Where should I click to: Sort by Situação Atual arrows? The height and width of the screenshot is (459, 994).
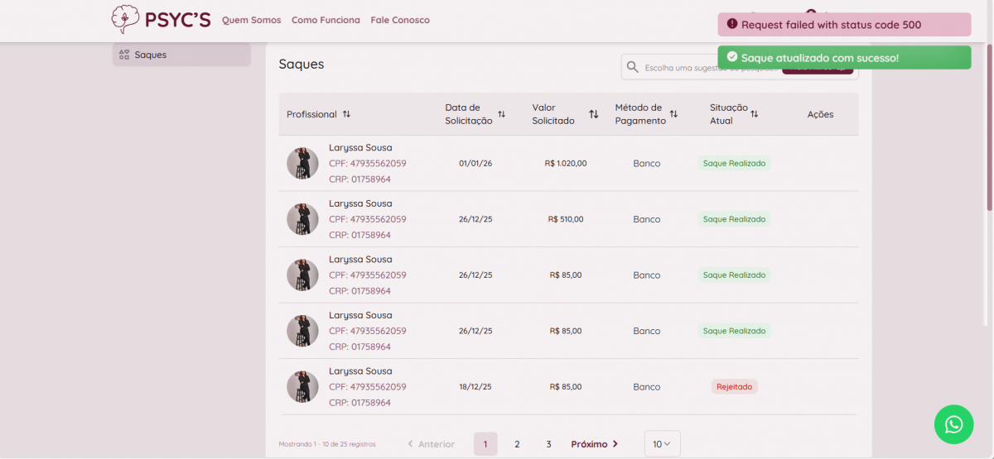[754, 114]
